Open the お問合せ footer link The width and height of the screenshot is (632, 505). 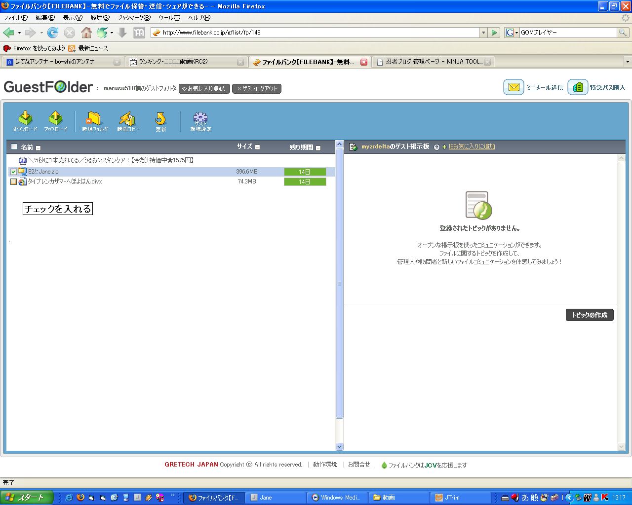[x=359, y=465]
